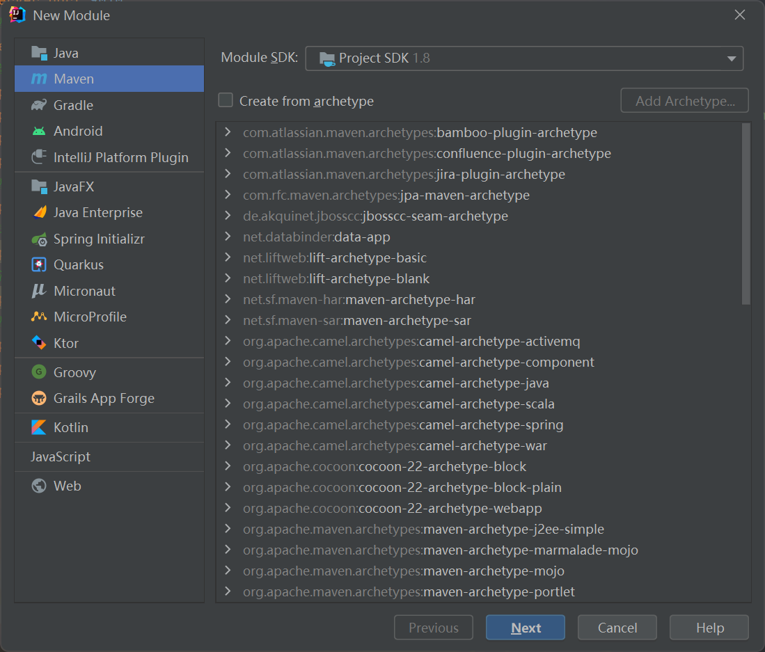Expand maven-archetype-mojo tree node
Screen dimensions: 765x652
coord(228,571)
